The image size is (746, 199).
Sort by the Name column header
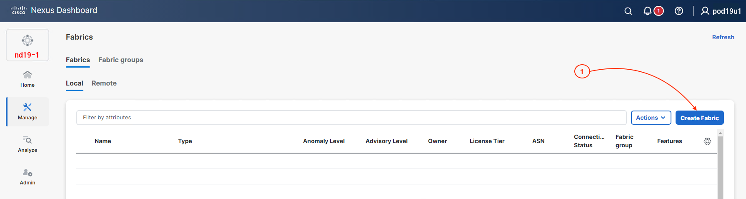103,141
